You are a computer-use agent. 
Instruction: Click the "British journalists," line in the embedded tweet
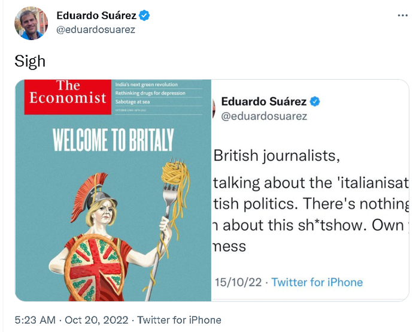tap(277, 156)
